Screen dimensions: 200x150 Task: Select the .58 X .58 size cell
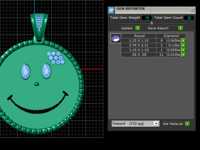point(139,55)
